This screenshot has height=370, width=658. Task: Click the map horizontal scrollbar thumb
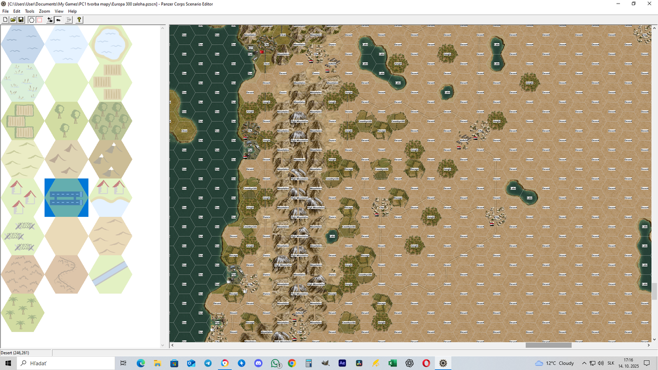[549, 345]
